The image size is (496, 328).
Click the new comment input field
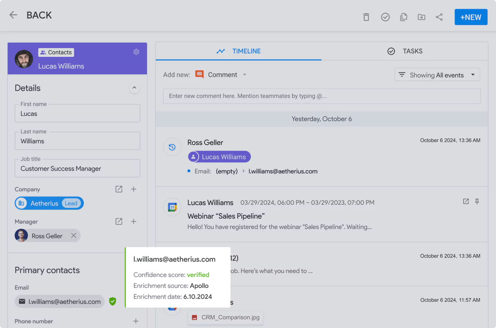pyautogui.click(x=322, y=96)
